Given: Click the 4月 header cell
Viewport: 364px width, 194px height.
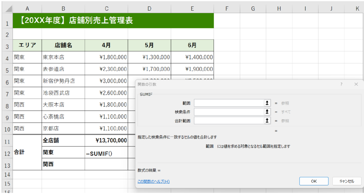Looking at the screenshot, I should tap(106, 45).
